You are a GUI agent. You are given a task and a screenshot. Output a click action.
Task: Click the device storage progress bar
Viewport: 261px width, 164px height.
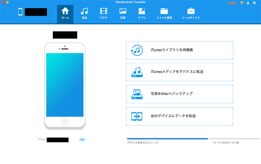coord(193,139)
